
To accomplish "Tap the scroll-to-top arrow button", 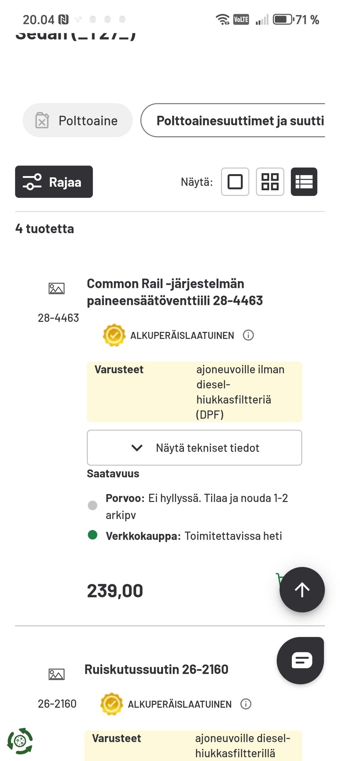I will pyautogui.click(x=302, y=590).
